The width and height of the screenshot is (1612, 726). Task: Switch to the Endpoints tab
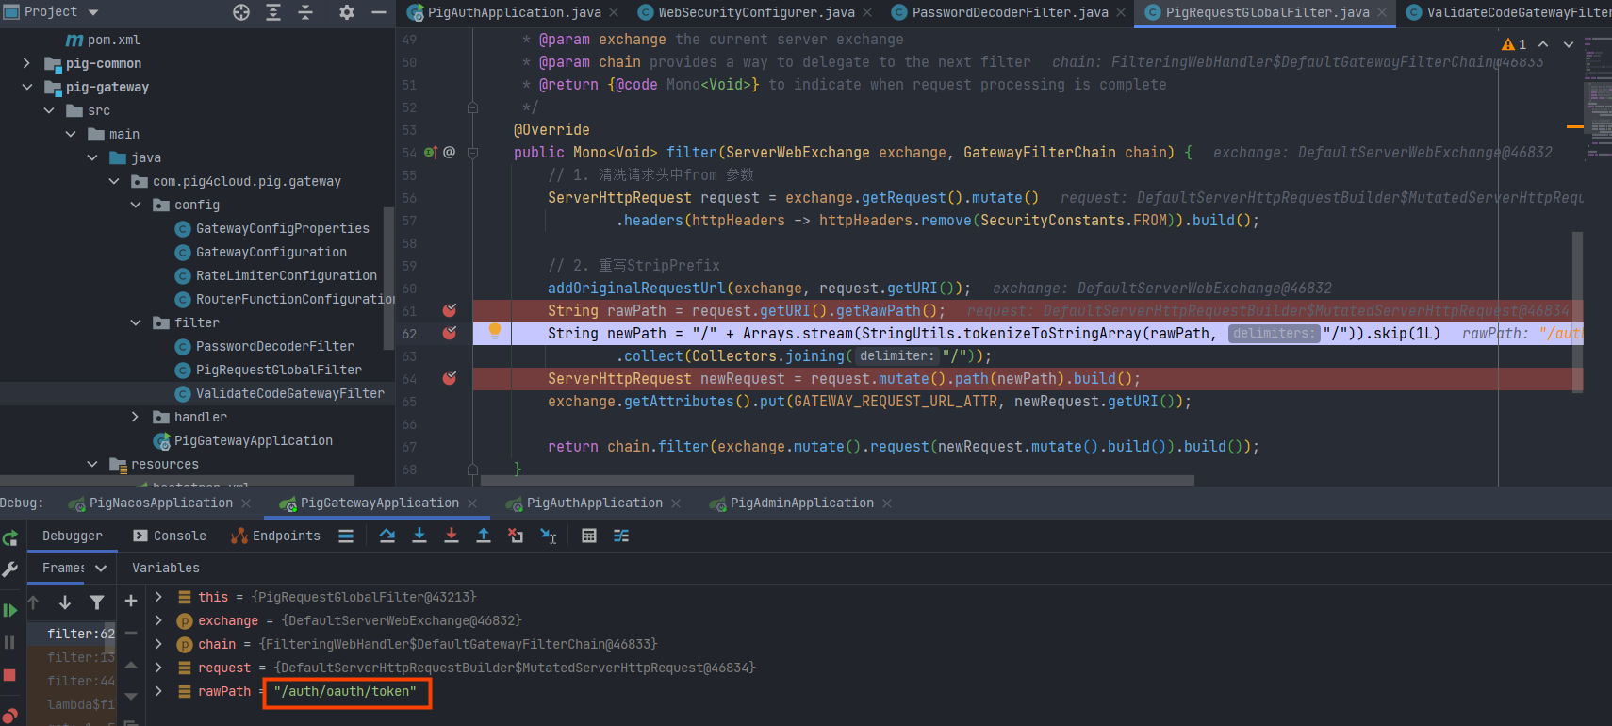pyautogui.click(x=276, y=536)
